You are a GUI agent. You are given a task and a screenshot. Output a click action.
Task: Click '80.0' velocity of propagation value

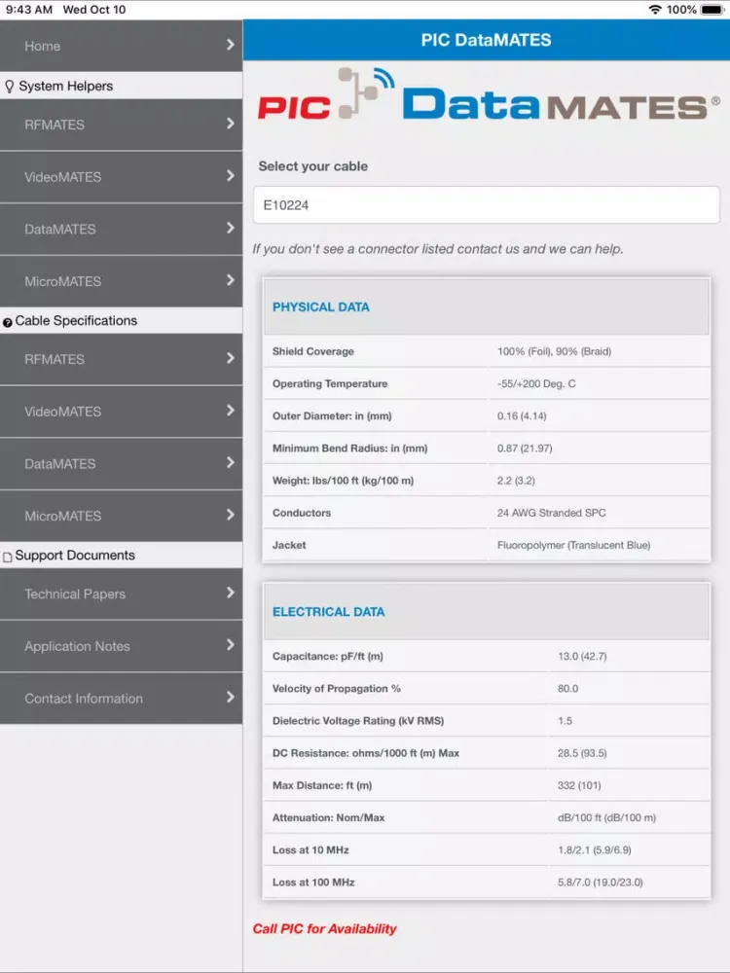pyautogui.click(x=568, y=688)
